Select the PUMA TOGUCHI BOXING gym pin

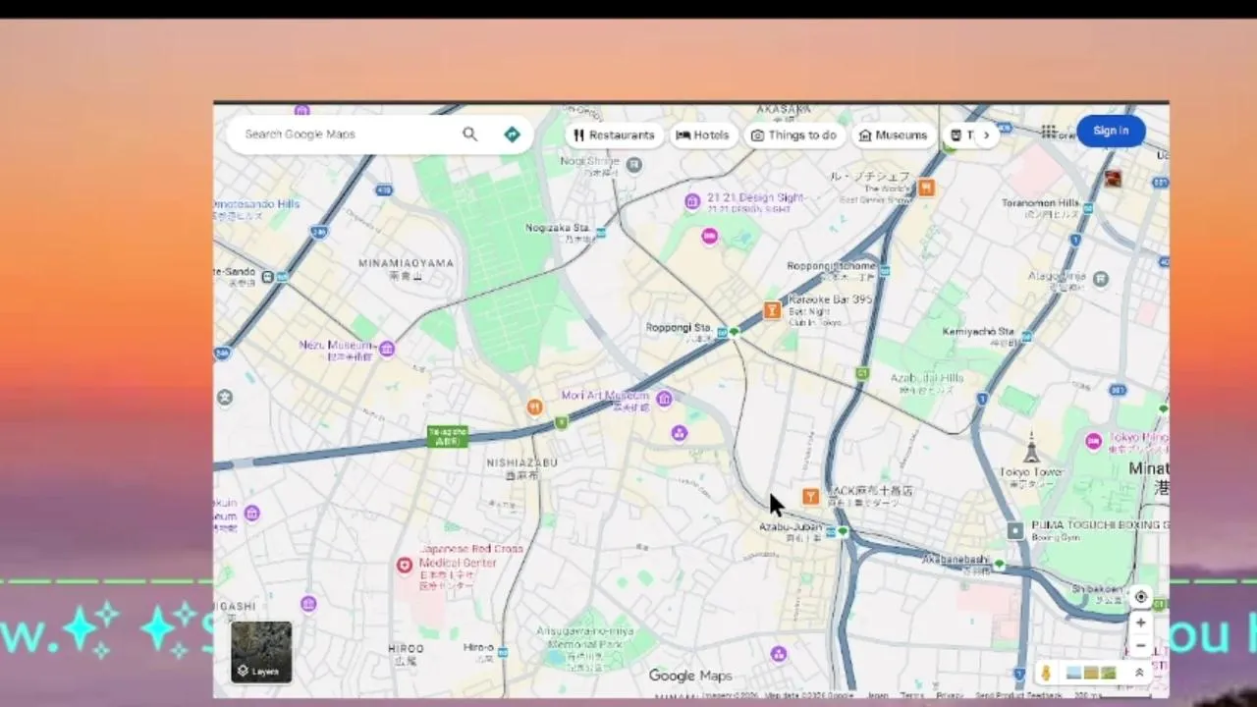(x=1015, y=531)
